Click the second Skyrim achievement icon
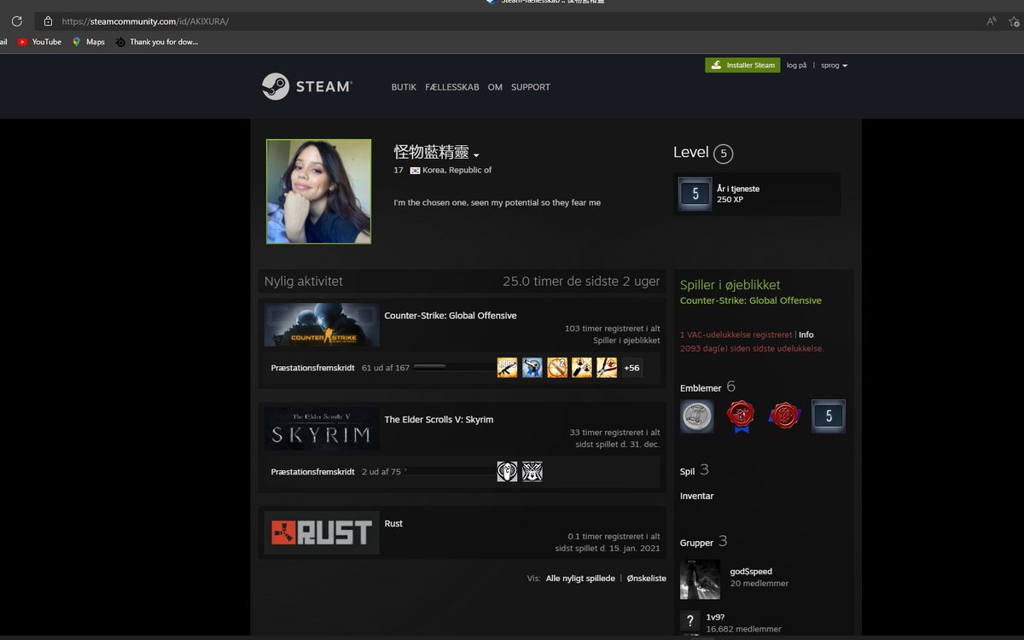1024x640 pixels. 532,472
